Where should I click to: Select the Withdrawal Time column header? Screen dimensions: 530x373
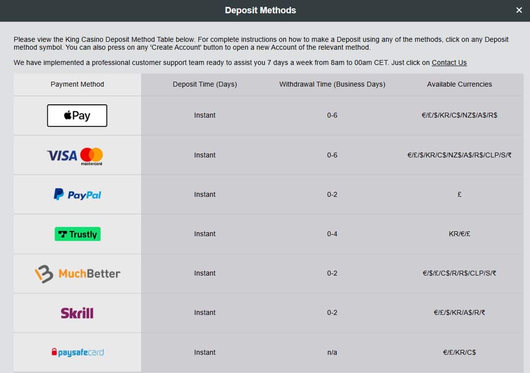[332, 84]
